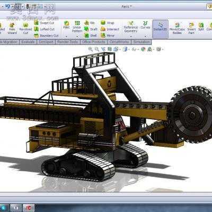The image size is (212, 212).
Task: Open the Apply Scene dropdown arrow
Action: [154, 49]
